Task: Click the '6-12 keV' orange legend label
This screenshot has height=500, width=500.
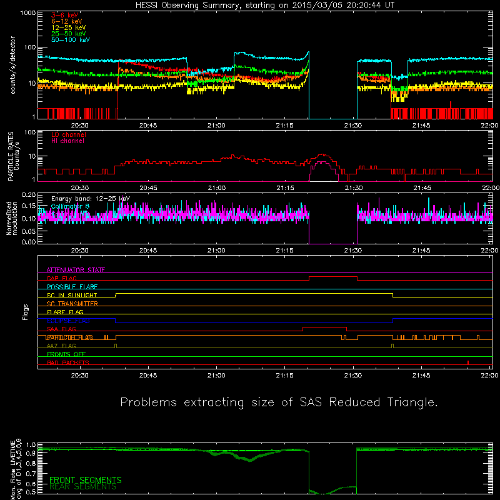Action: click(67, 21)
